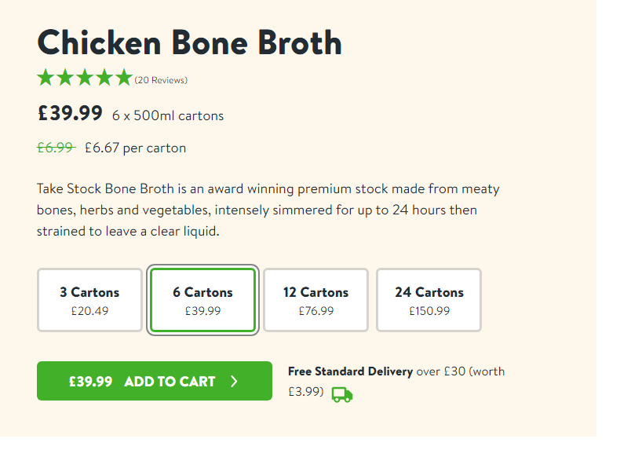
Task: Click the third green rating star
Action: coord(85,78)
